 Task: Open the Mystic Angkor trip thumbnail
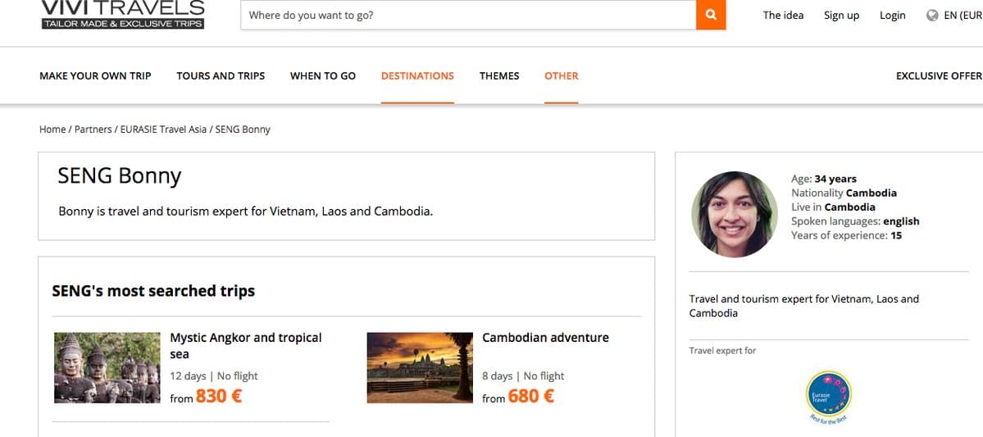coord(107,367)
